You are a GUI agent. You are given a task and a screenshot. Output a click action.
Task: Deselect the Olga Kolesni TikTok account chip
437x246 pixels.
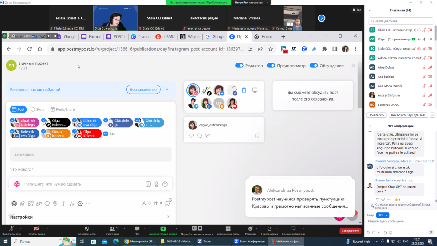(x=56, y=122)
